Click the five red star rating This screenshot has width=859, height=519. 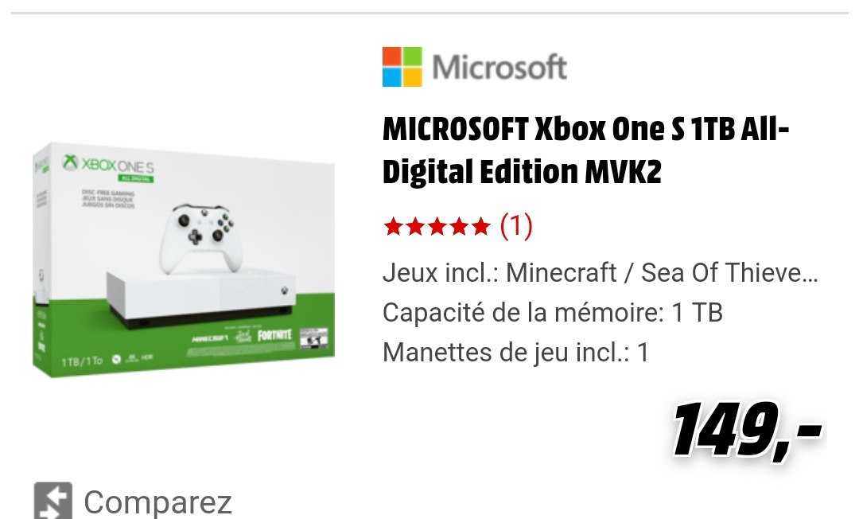click(x=437, y=226)
